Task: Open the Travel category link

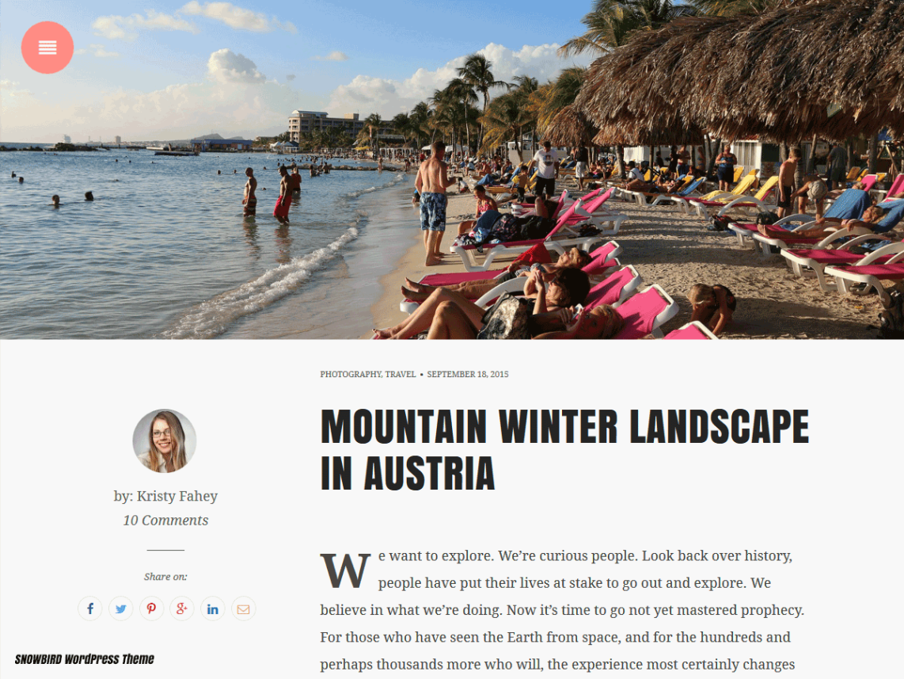Action: pos(400,374)
